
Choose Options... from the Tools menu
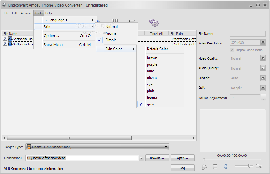[65, 36]
